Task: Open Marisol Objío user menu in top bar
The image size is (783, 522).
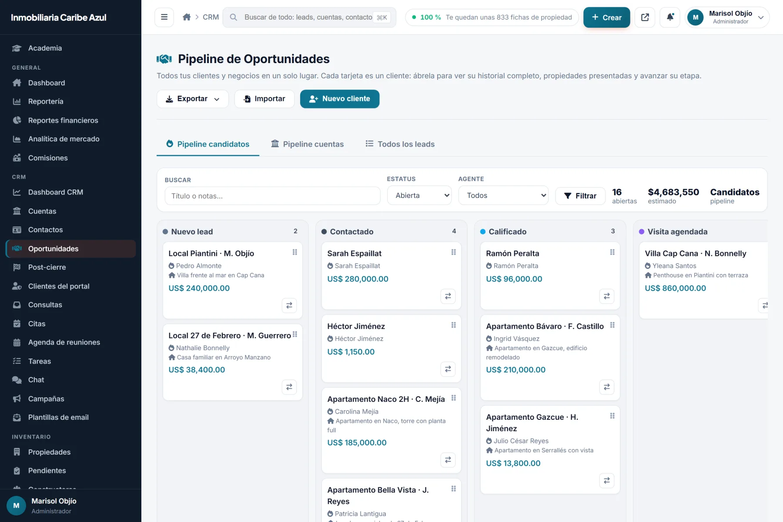Action: click(x=727, y=17)
